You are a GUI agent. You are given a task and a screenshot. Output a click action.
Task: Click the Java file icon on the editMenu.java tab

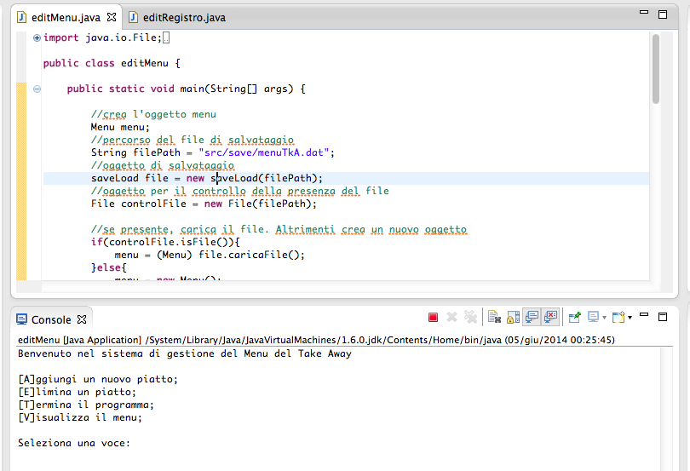[x=21, y=17]
